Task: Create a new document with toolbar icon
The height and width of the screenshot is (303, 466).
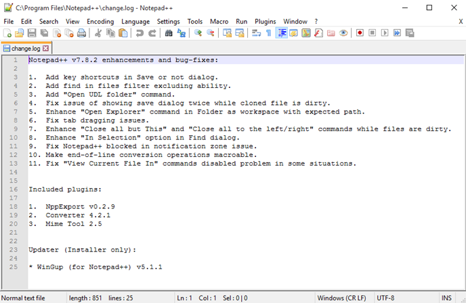Action: [7, 33]
